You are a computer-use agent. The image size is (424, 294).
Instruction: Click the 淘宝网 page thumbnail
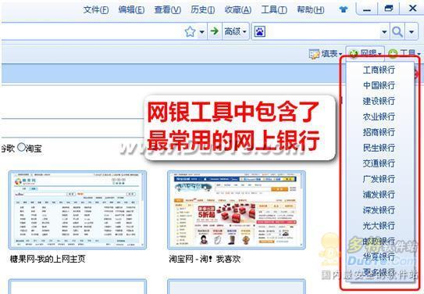(237, 210)
